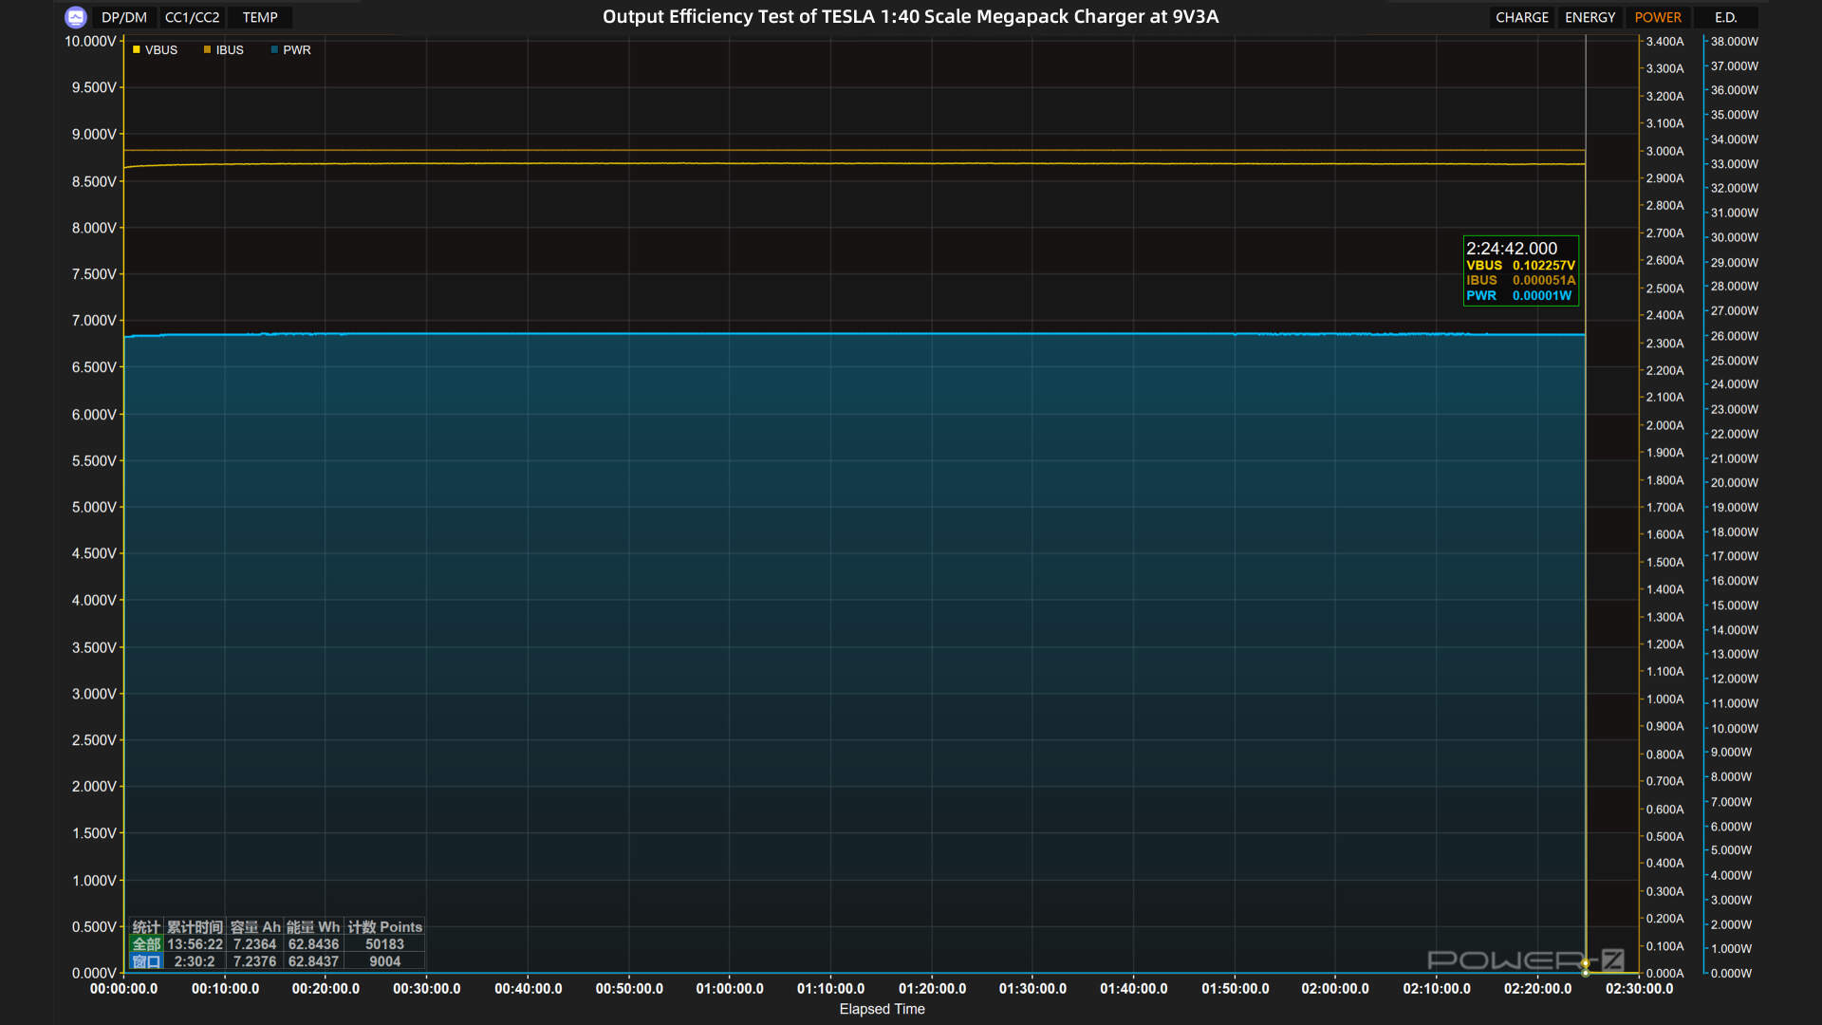Click the 50183 points count cell
This screenshot has width=1822, height=1025.
[x=384, y=944]
